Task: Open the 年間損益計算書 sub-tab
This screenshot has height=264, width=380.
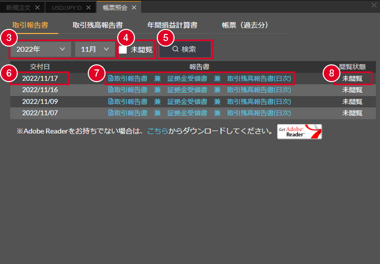Action: point(172,25)
